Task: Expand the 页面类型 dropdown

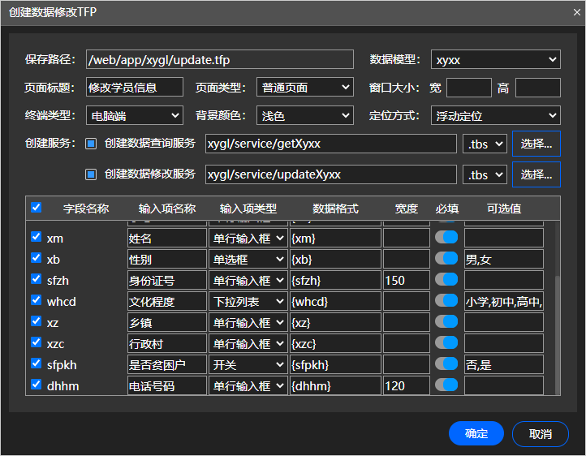Action: [x=304, y=88]
